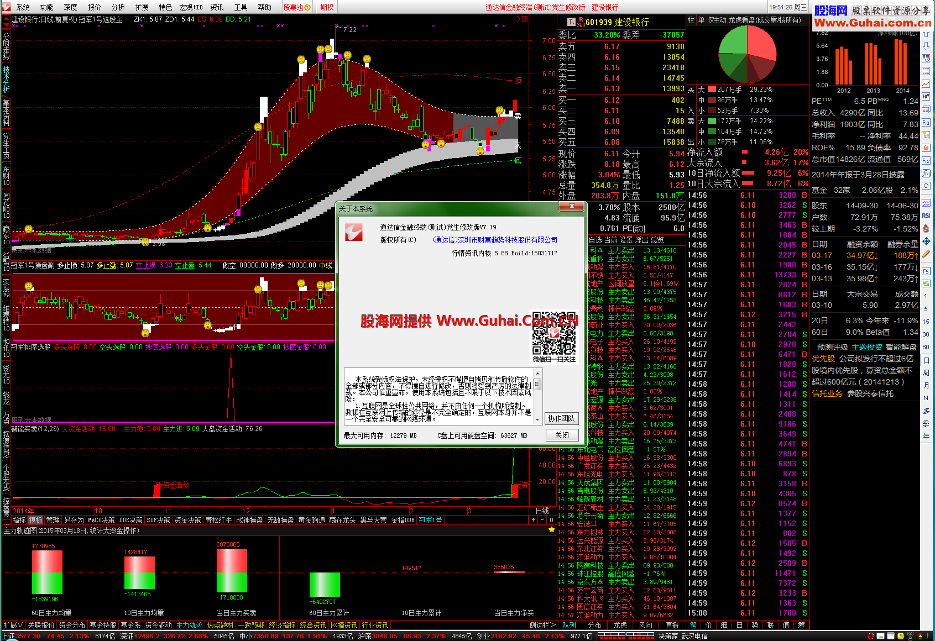This screenshot has height=641, width=935.
Task: Click the QR code image in dialog
Action: 554,333
